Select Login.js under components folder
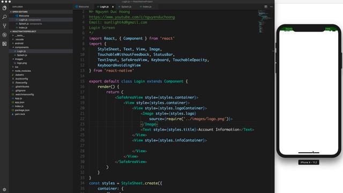 click(21, 51)
